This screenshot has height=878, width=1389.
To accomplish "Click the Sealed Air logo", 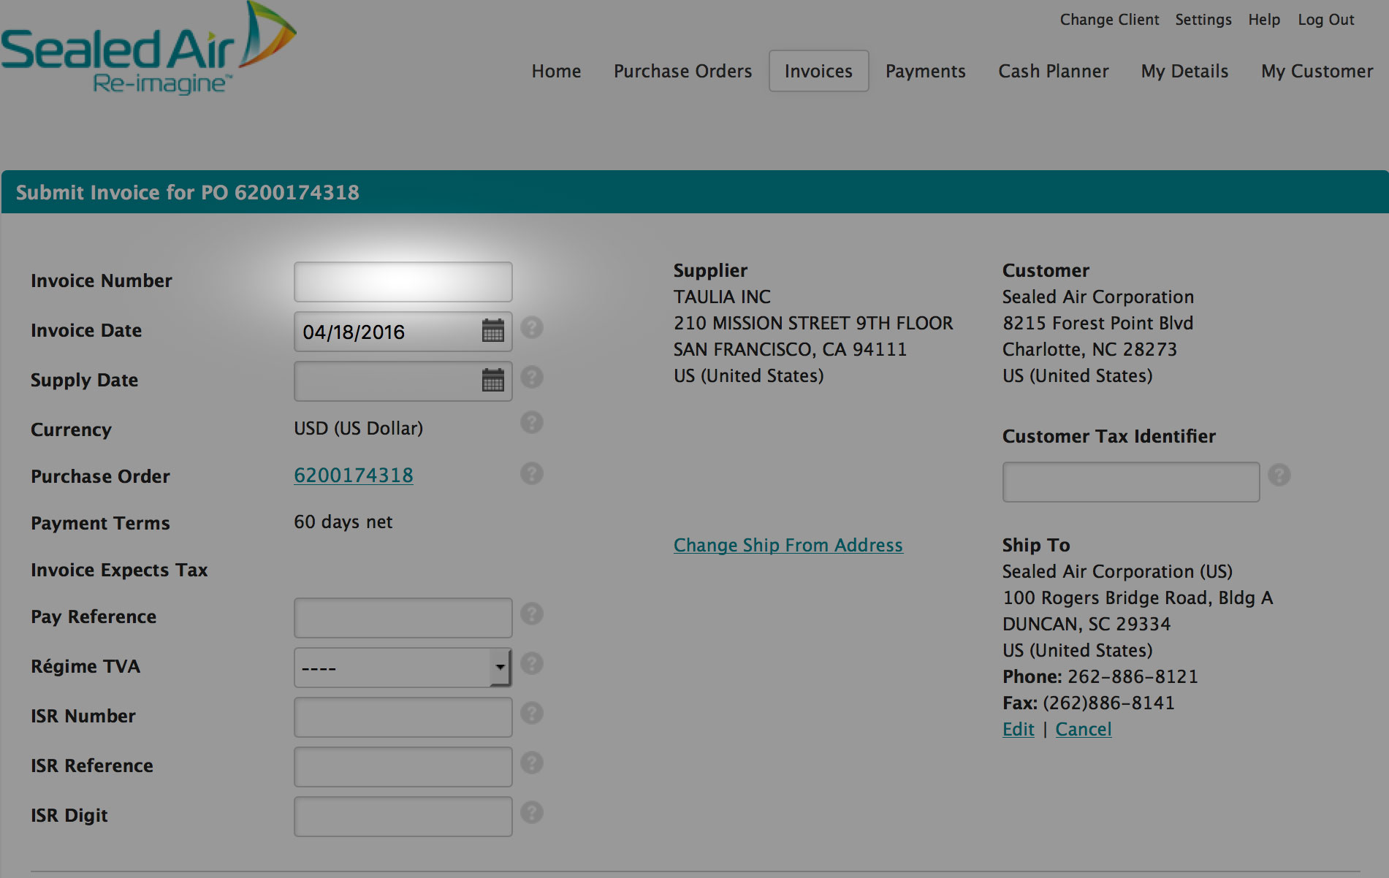I will [148, 48].
